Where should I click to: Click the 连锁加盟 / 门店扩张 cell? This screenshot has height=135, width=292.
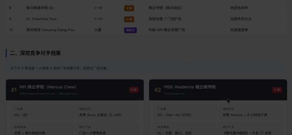tap(165, 19)
